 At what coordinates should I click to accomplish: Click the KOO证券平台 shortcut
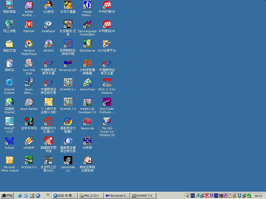pos(107,44)
